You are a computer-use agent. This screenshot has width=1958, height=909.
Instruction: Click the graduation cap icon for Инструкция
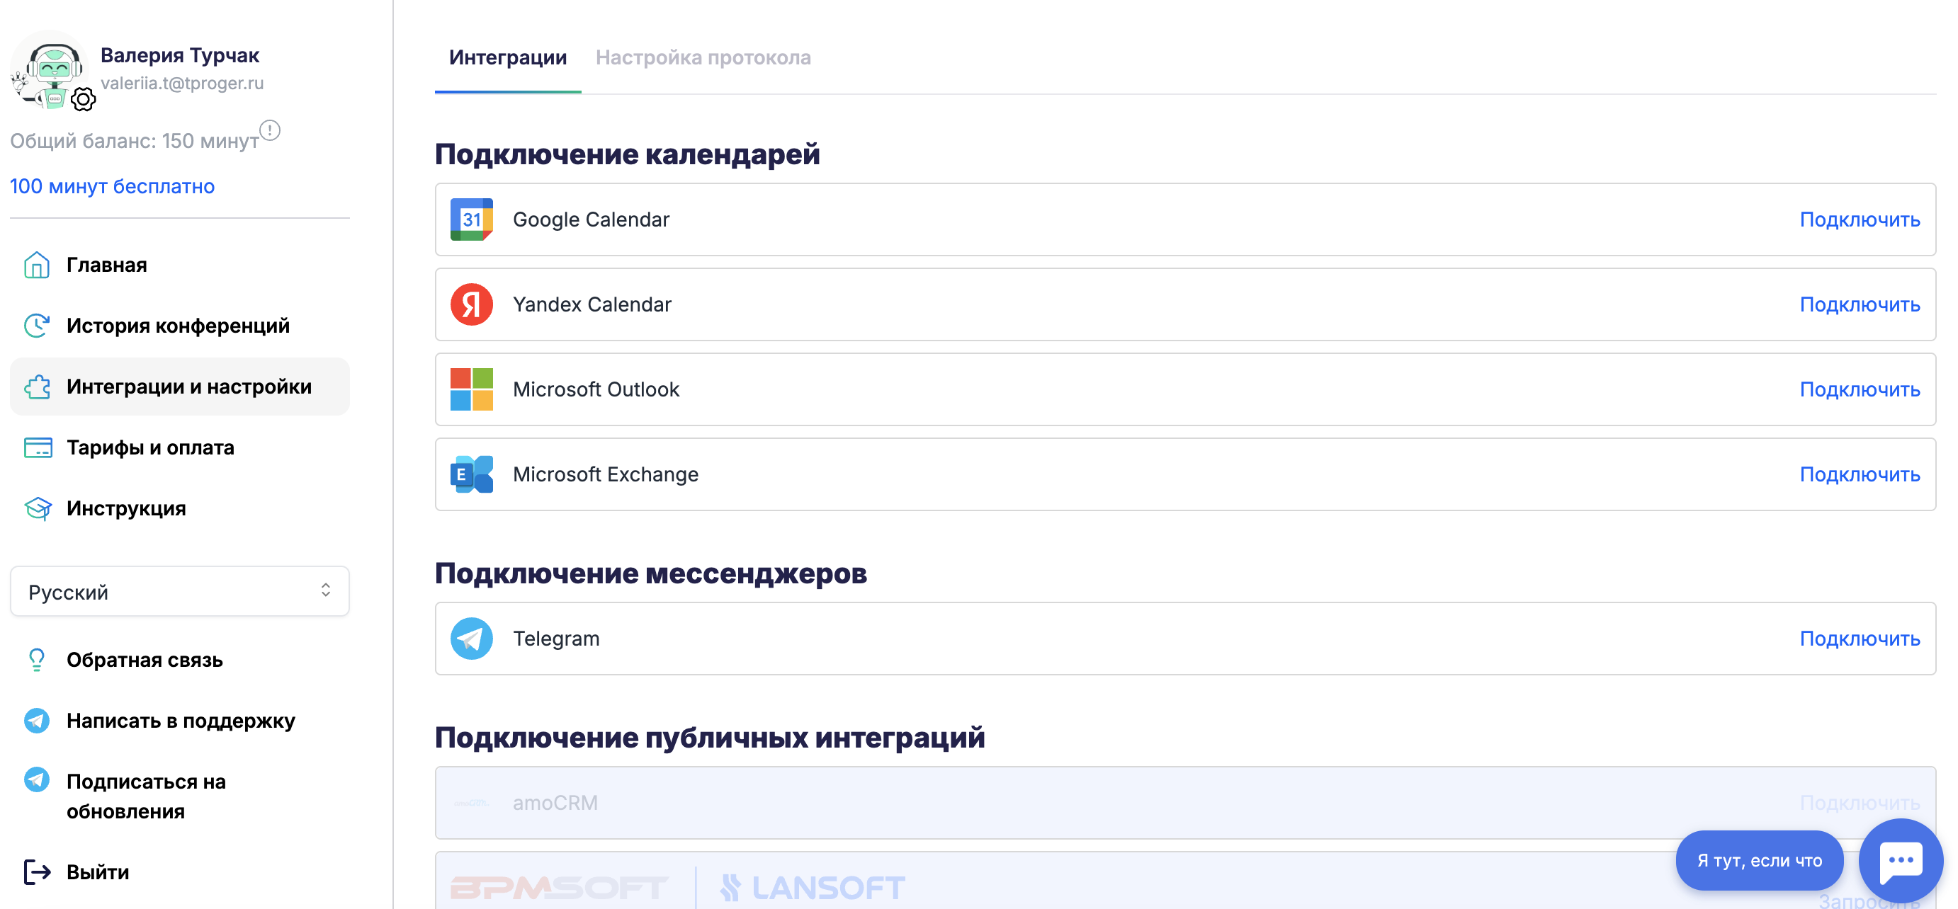[37, 508]
